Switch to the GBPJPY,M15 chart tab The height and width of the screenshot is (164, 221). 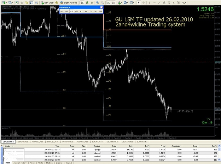point(23,142)
